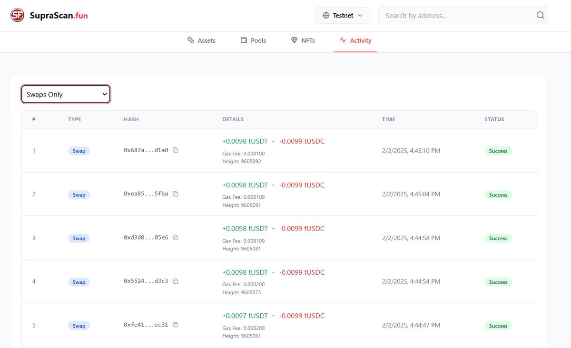Copy hash 0xea85...5fba
The height and width of the screenshot is (348, 571).
point(175,194)
